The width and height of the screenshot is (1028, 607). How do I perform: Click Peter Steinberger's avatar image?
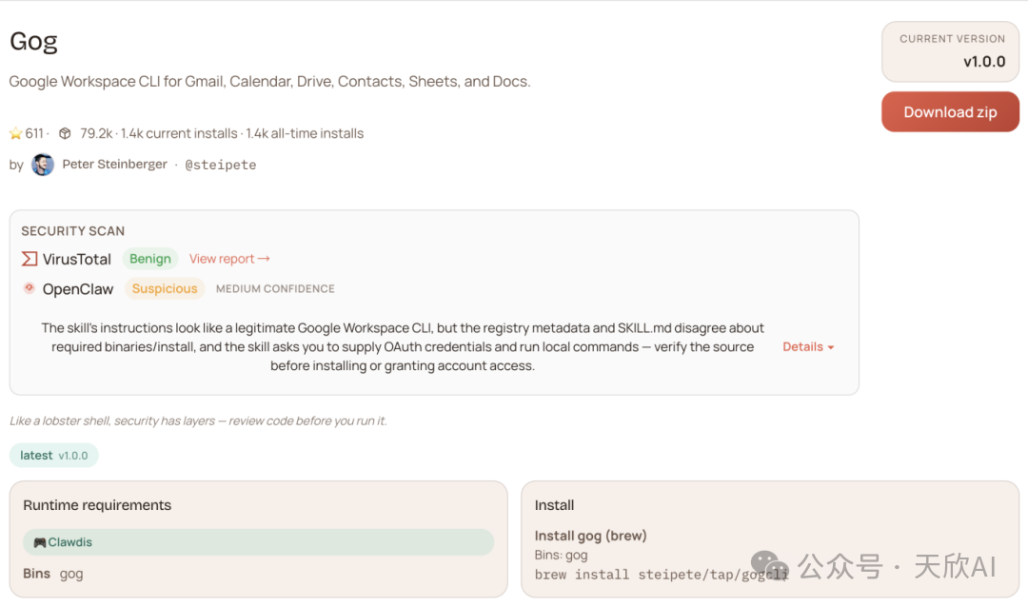pos(43,165)
